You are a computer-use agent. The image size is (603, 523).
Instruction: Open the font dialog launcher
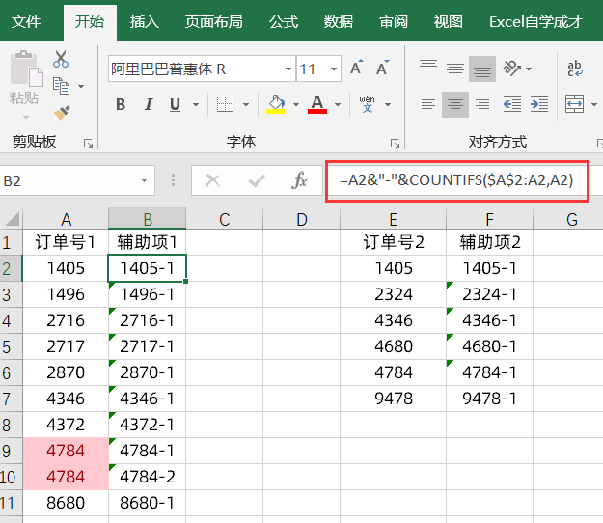(x=395, y=144)
